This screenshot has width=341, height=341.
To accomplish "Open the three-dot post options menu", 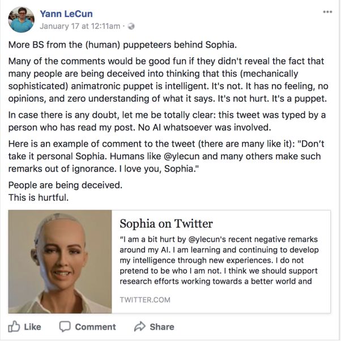I will pyautogui.click(x=327, y=12).
